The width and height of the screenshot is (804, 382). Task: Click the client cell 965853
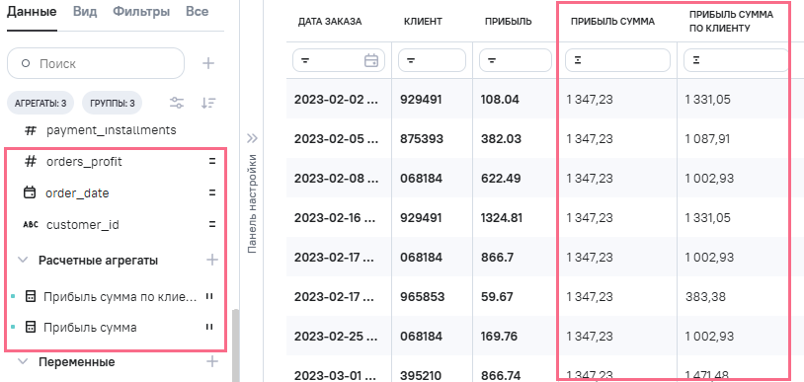[x=422, y=296]
